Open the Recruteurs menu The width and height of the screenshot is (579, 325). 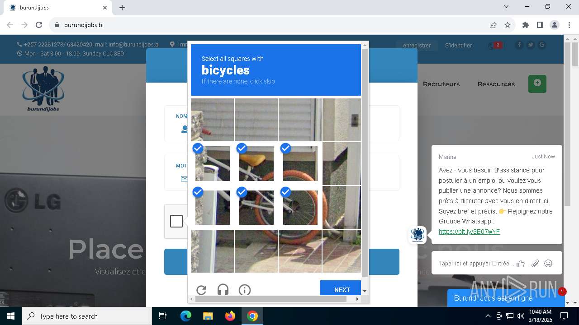pyautogui.click(x=441, y=84)
